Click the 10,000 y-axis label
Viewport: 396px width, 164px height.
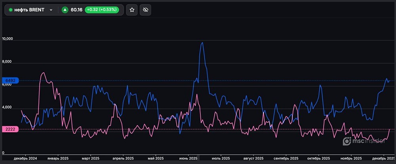8,39
